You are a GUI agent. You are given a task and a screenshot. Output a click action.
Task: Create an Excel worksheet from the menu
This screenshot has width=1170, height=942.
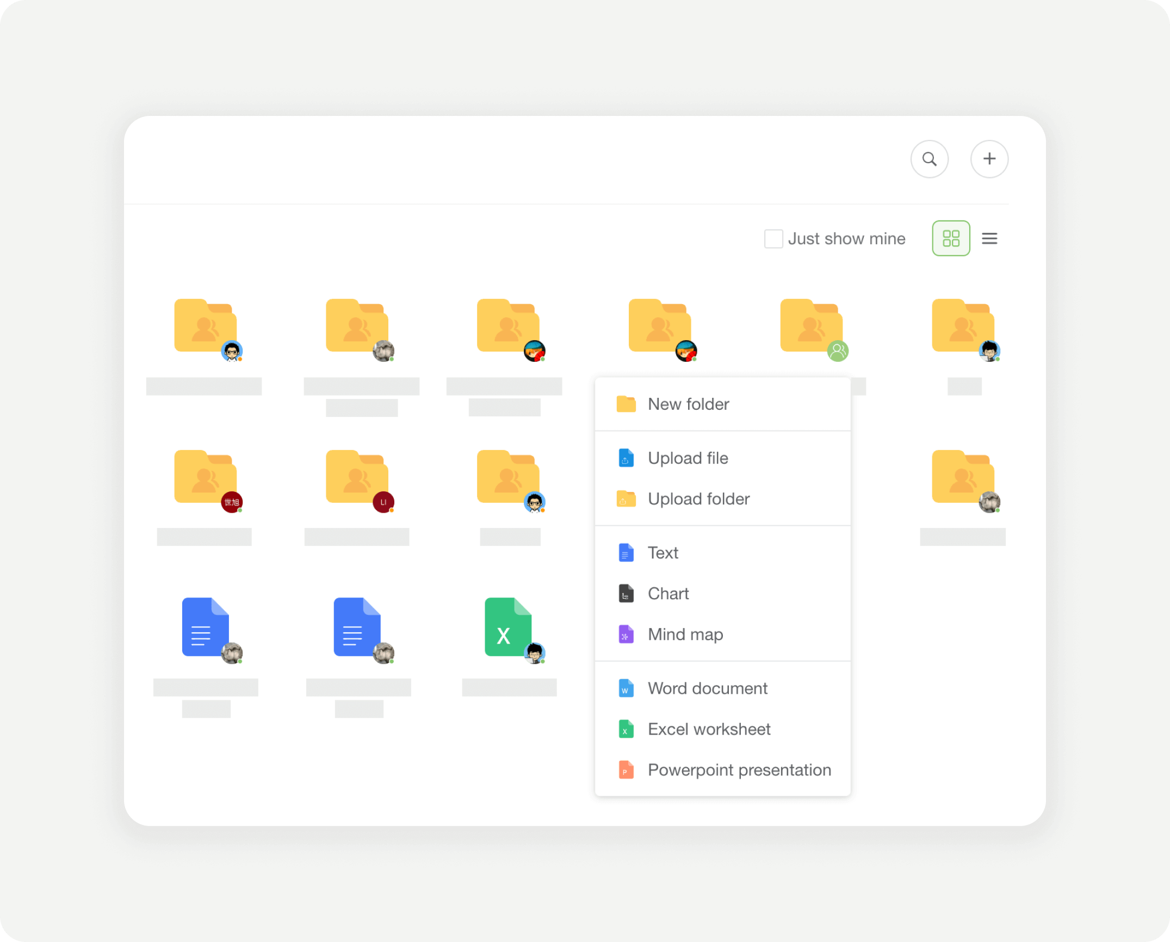coord(709,729)
